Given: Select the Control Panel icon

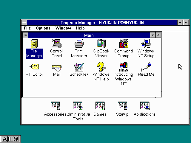Looking at the screenshot, I should click(x=57, y=43).
